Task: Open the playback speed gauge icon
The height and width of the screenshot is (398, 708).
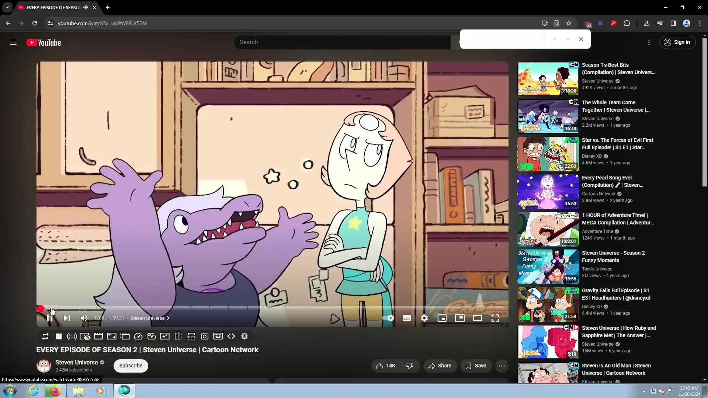Action: (138, 336)
